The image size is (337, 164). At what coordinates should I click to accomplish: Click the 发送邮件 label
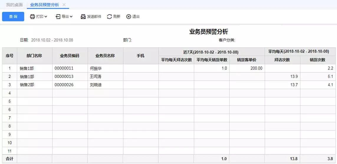point(94,17)
